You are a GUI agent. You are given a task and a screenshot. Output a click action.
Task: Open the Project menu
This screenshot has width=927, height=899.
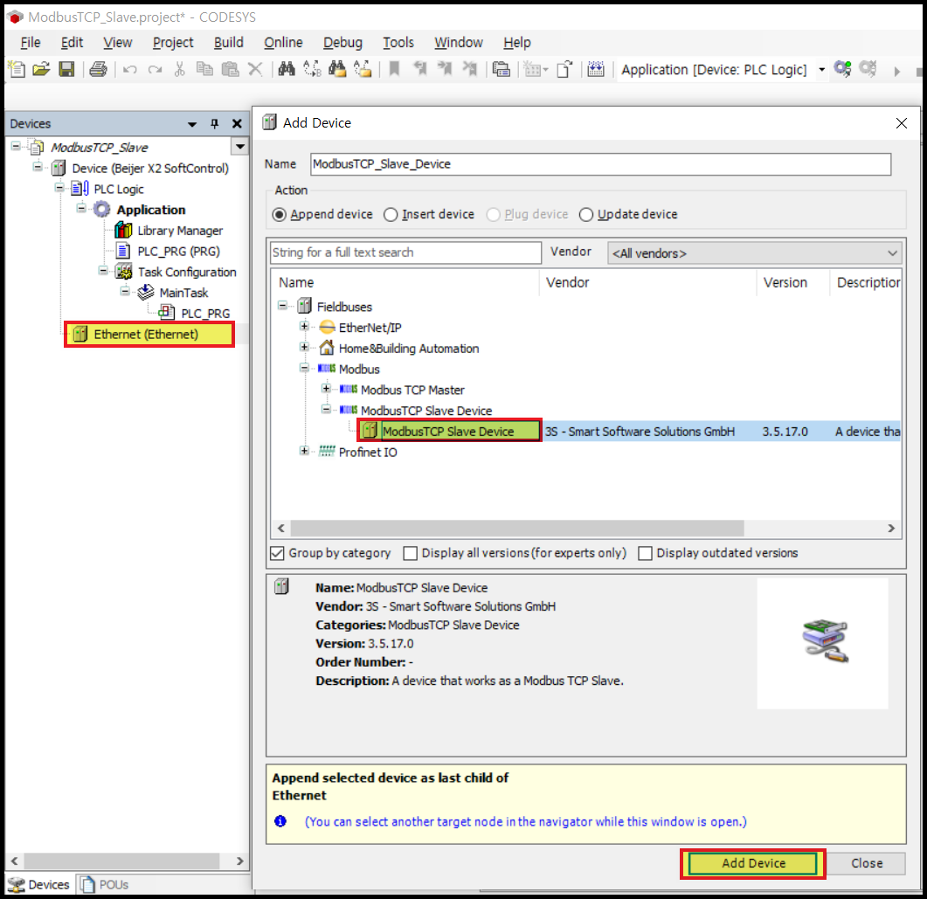click(173, 43)
